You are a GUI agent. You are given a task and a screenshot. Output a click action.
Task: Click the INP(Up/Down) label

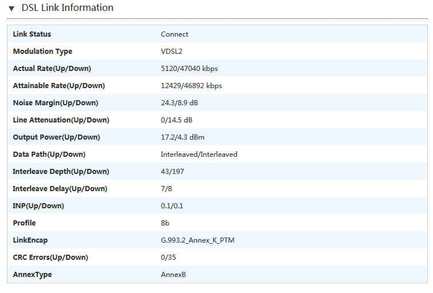[x=38, y=206]
